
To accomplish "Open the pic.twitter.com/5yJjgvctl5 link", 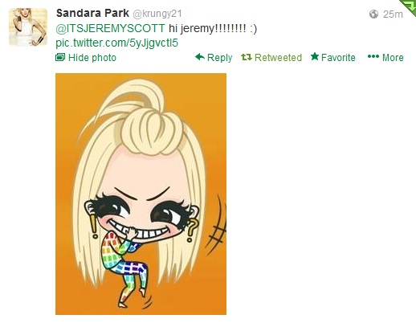I will click(x=116, y=43).
